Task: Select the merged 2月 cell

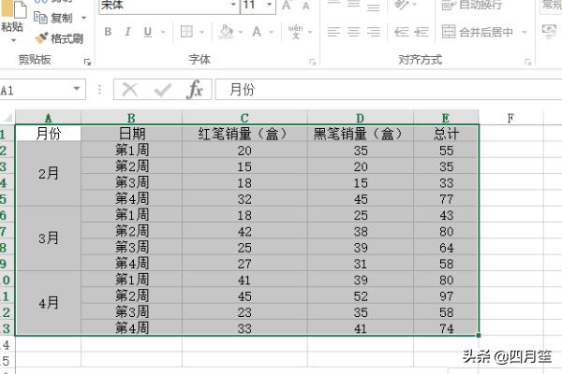Action: [49, 174]
